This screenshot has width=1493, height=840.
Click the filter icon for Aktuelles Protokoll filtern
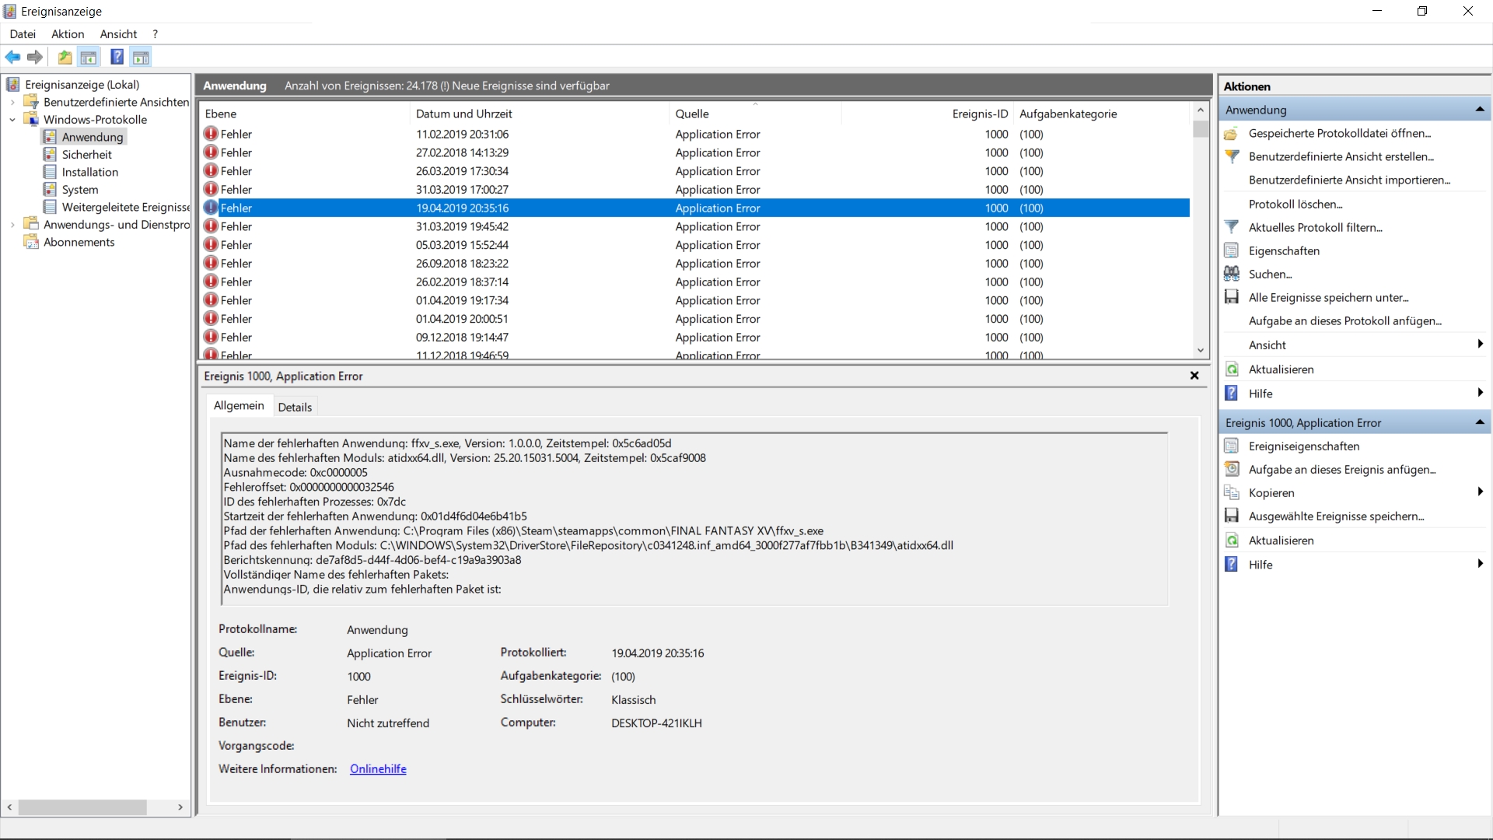(1232, 227)
